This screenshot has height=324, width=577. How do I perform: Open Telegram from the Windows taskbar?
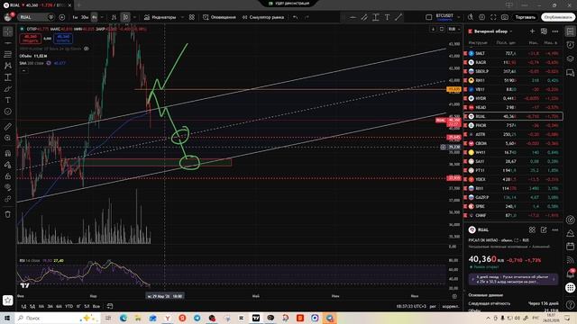tap(197, 318)
